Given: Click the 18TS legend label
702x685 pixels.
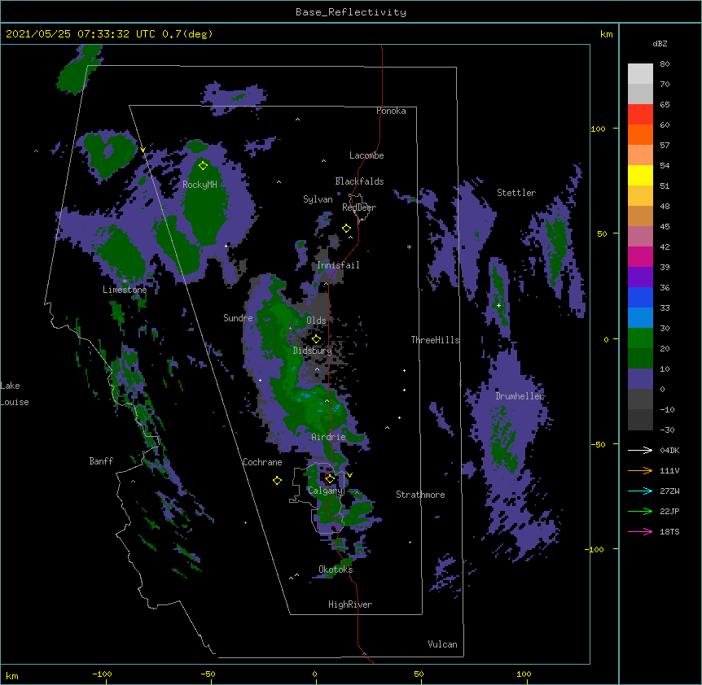Looking at the screenshot, I should tap(669, 531).
